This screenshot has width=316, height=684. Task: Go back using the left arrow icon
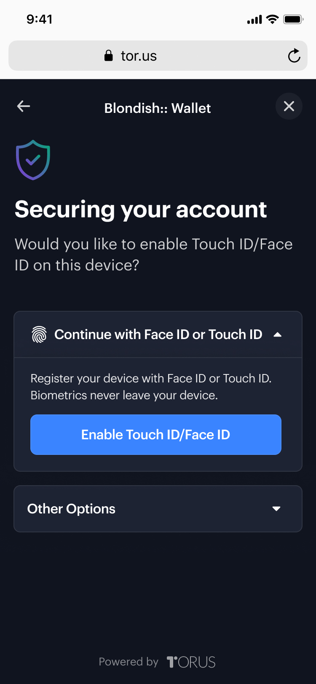(x=24, y=106)
